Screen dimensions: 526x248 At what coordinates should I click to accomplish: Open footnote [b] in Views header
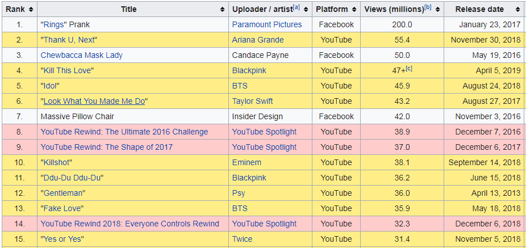click(428, 8)
